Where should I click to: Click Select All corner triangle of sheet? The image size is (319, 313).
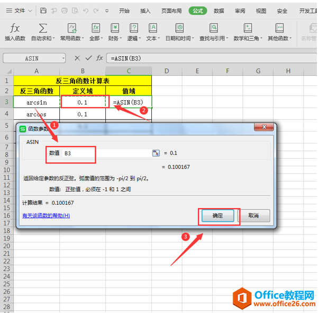(x=8, y=71)
